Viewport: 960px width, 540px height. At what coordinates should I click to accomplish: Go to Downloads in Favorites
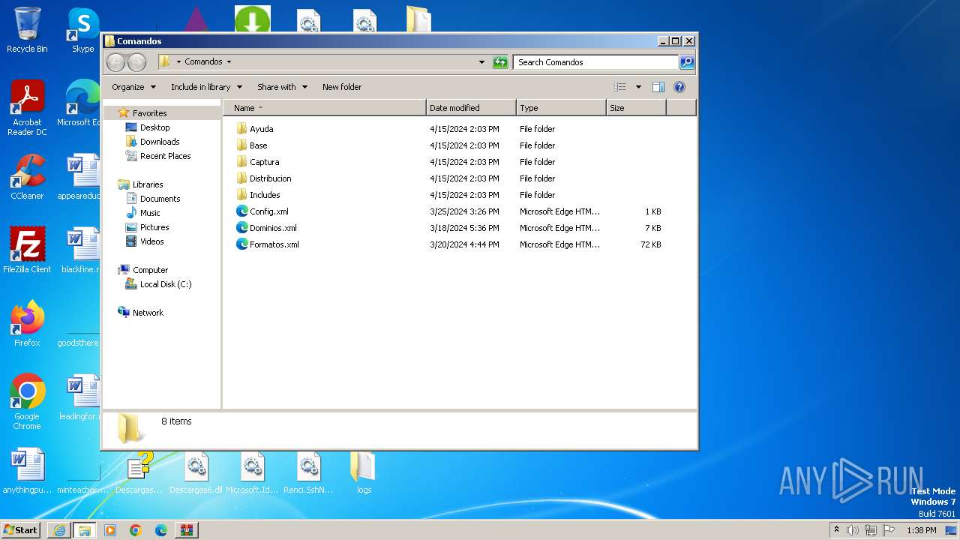tap(160, 142)
